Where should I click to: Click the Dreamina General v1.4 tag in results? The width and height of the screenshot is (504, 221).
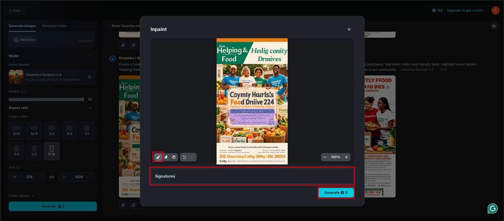click(x=417, y=70)
